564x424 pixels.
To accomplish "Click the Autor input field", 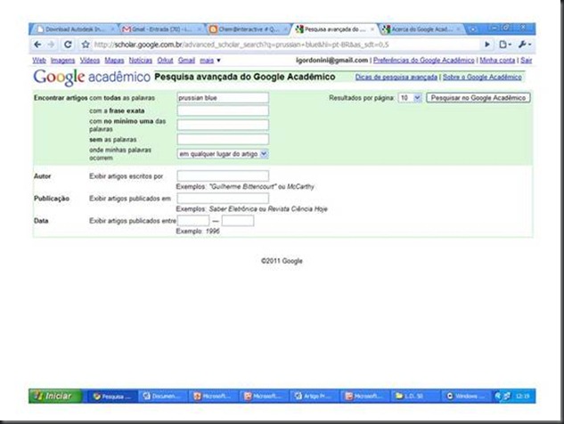I will [x=223, y=175].
